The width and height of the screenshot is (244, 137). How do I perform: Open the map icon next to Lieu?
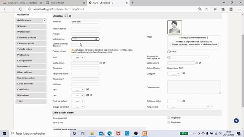[x=91, y=95]
